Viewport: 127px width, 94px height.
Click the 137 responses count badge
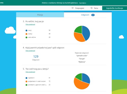coord(93,15)
